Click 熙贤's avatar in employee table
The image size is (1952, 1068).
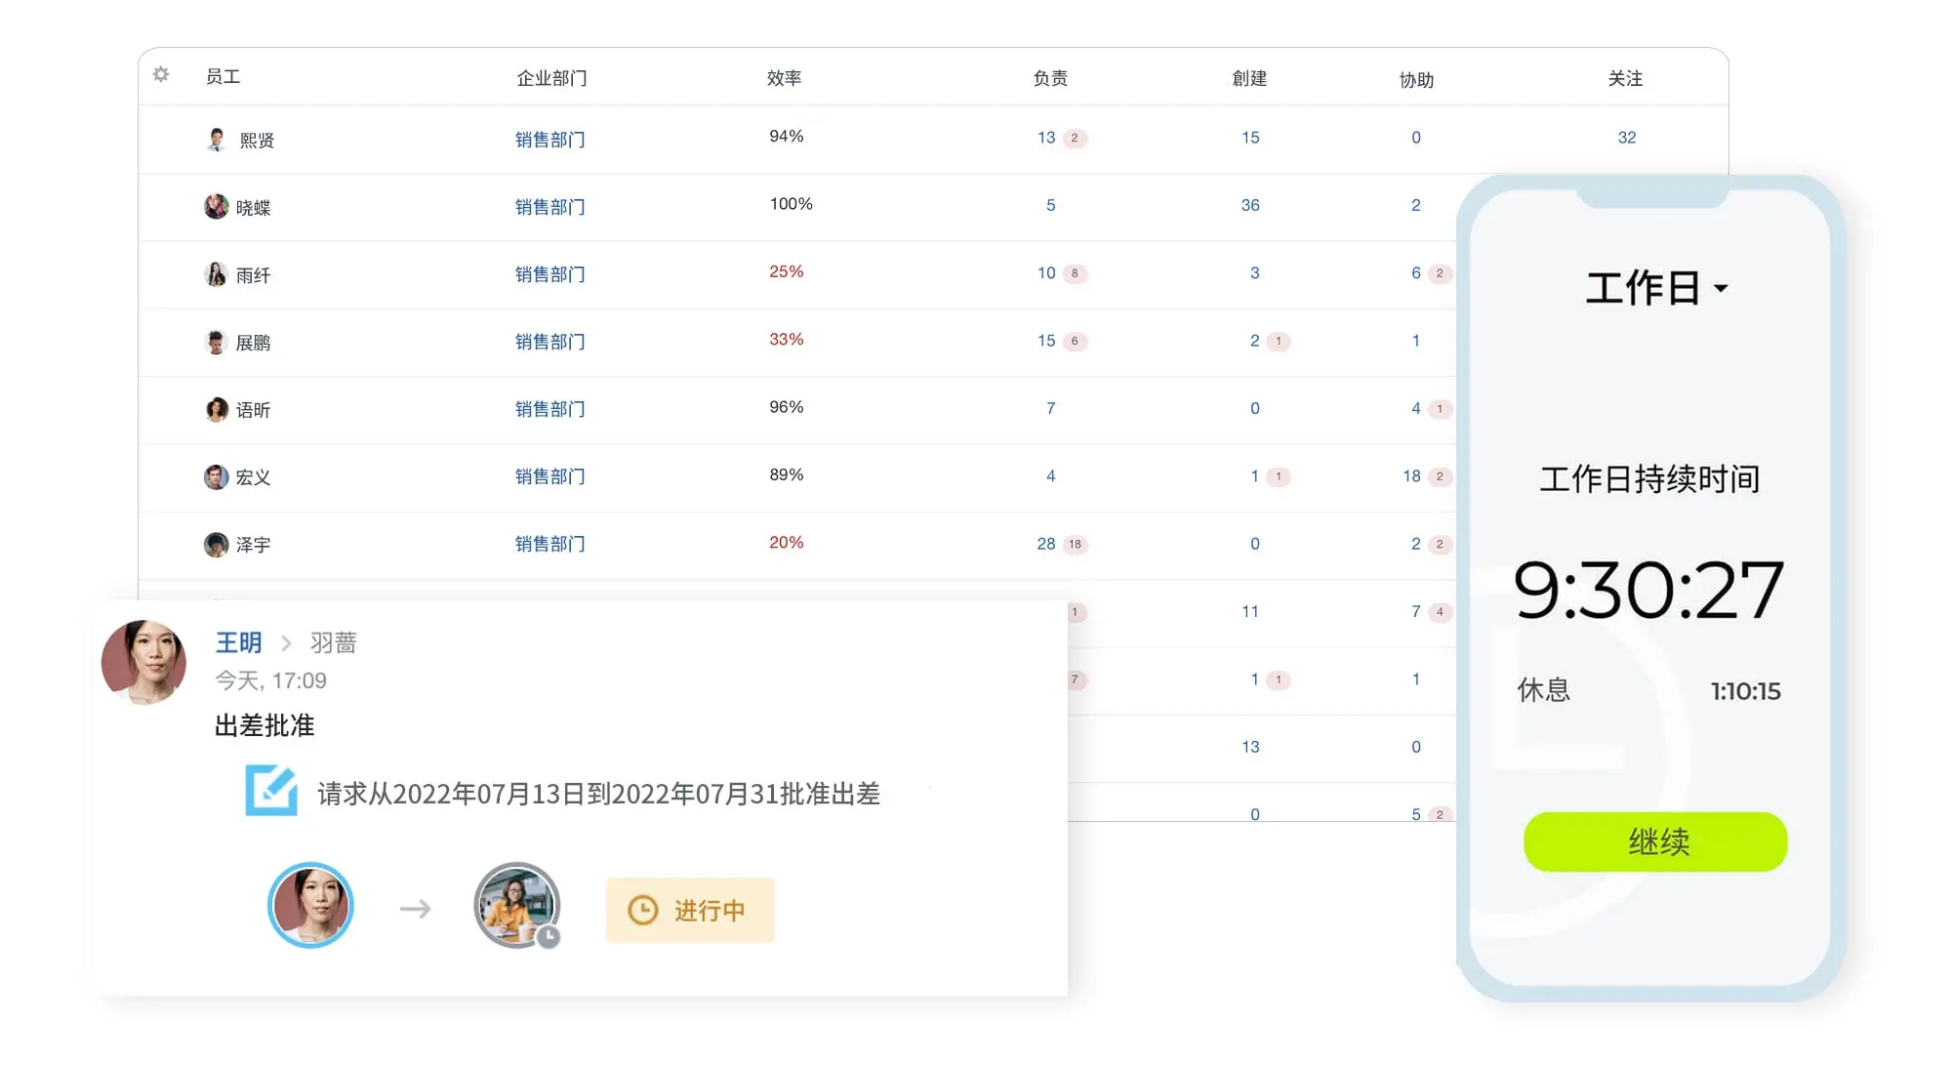click(x=217, y=140)
